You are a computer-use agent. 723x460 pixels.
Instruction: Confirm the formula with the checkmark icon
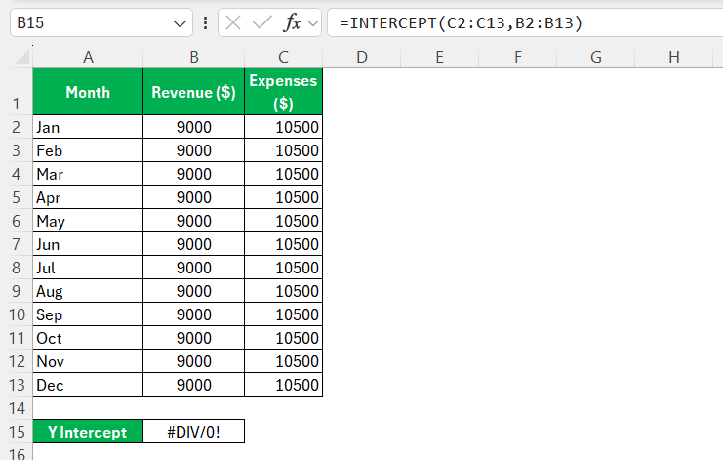(x=261, y=22)
